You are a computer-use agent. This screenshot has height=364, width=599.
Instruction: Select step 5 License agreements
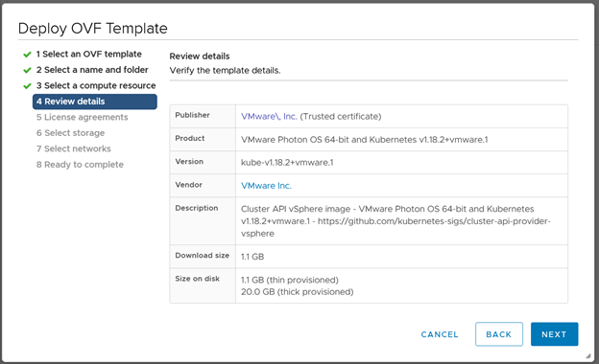pyautogui.click(x=83, y=118)
